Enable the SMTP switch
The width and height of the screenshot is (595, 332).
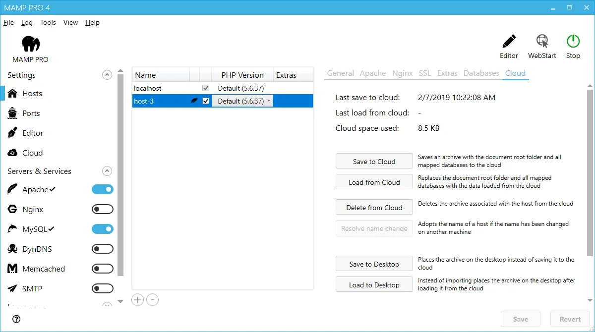[x=103, y=288]
